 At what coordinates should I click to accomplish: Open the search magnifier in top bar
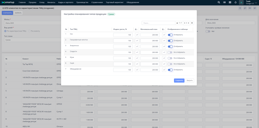point(219,2)
